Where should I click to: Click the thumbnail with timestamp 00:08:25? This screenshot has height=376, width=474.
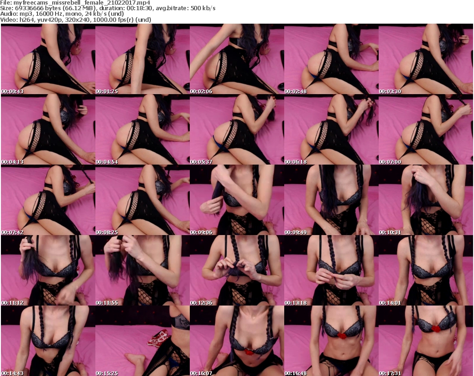click(143, 200)
